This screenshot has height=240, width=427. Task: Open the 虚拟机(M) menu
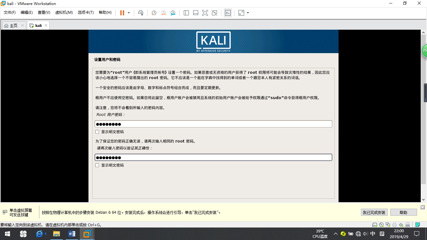[x=64, y=12]
